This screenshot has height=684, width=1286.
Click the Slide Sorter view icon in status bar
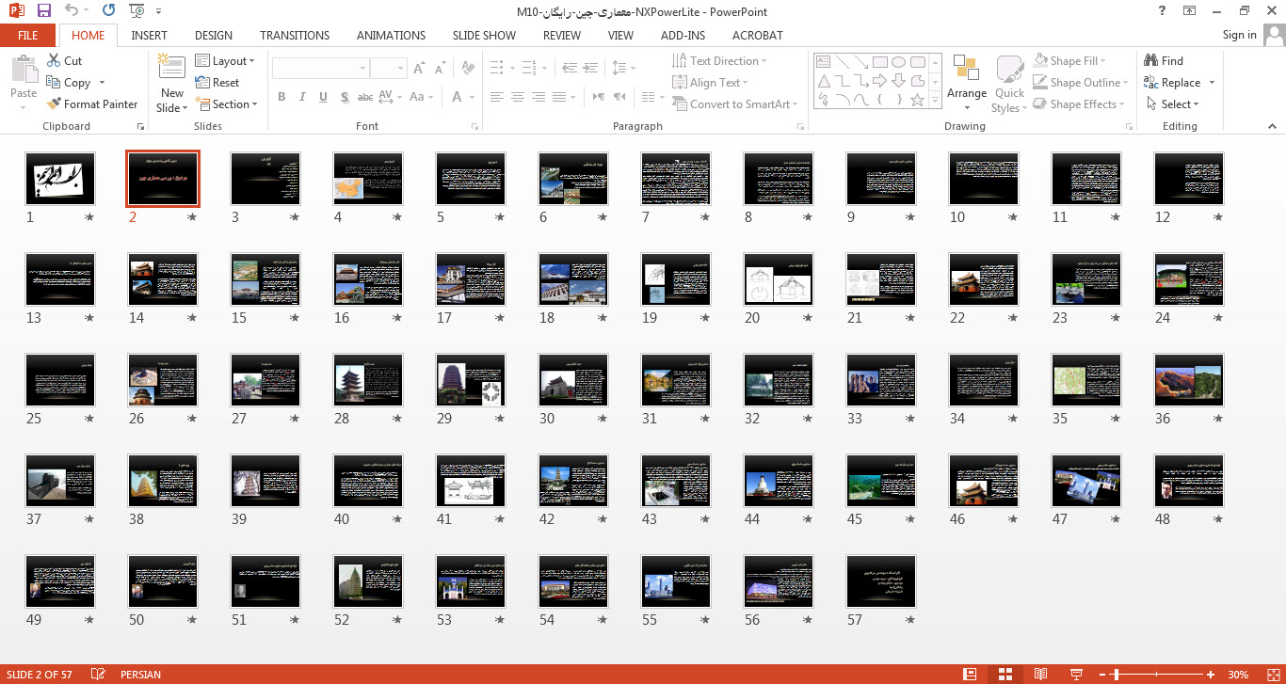click(x=1005, y=675)
